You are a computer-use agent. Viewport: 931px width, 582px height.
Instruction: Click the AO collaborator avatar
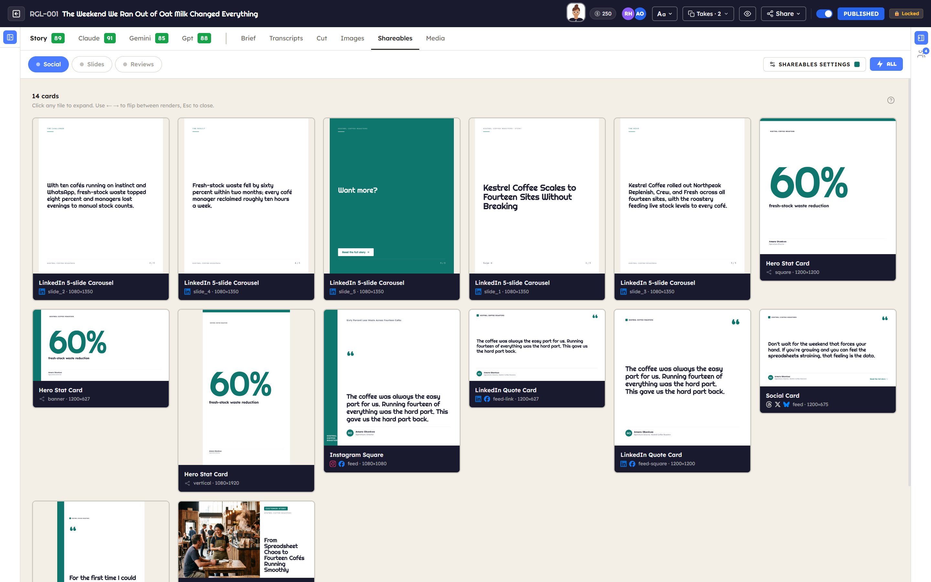tap(640, 14)
